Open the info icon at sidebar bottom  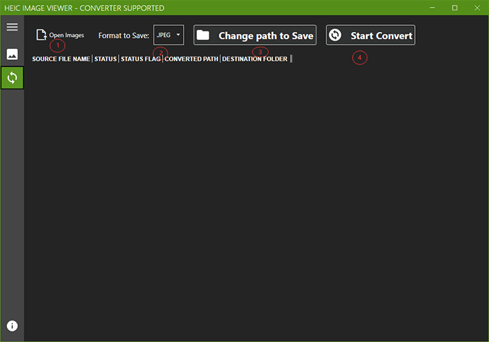(x=12, y=326)
